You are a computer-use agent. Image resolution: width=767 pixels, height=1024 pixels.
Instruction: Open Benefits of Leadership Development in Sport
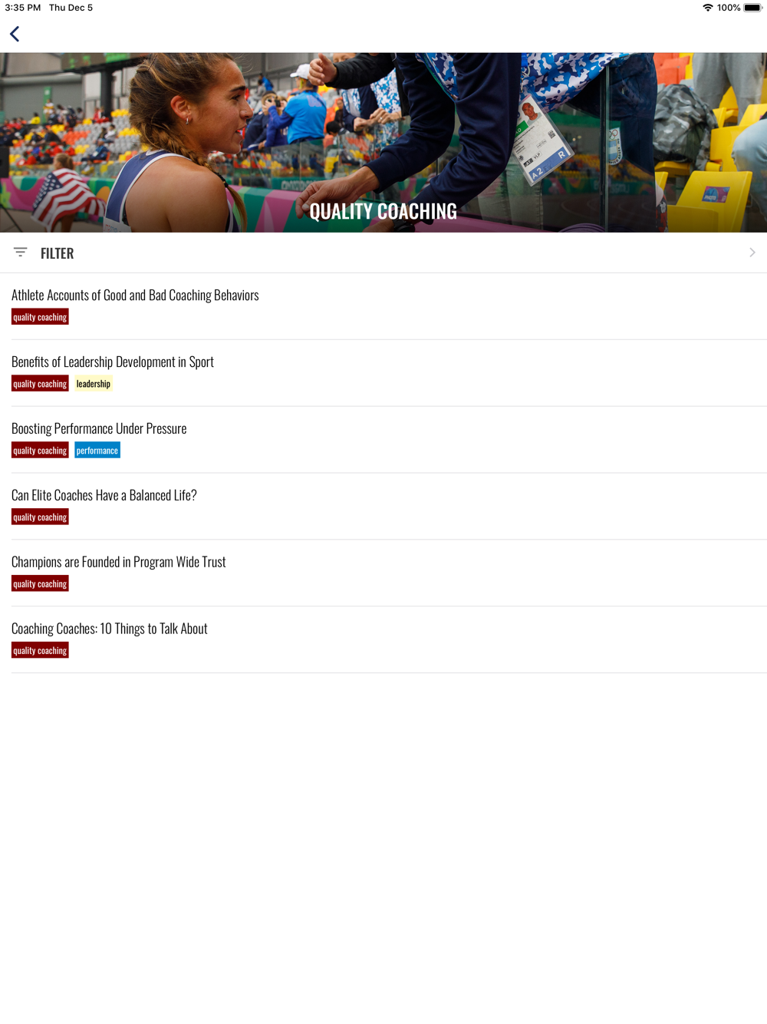tap(113, 362)
